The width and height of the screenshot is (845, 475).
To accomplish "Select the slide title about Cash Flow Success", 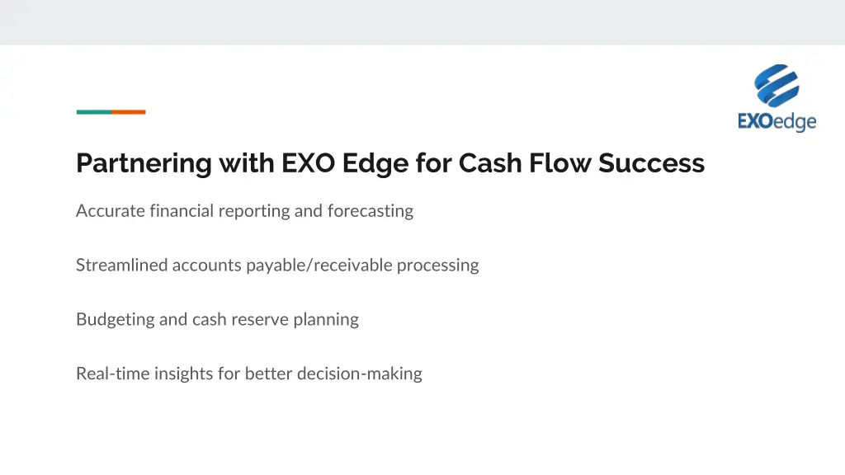I will tap(389, 163).
